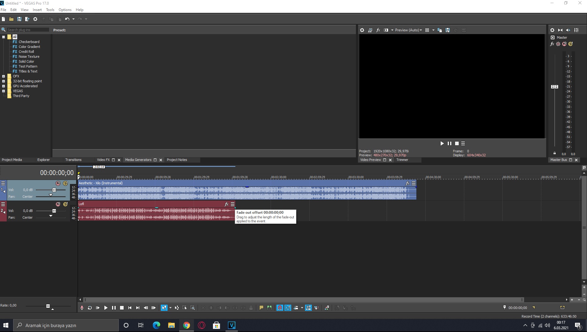This screenshot has height=332, width=587.
Task: Insert a marker on the timeline
Action: [x=261, y=308]
